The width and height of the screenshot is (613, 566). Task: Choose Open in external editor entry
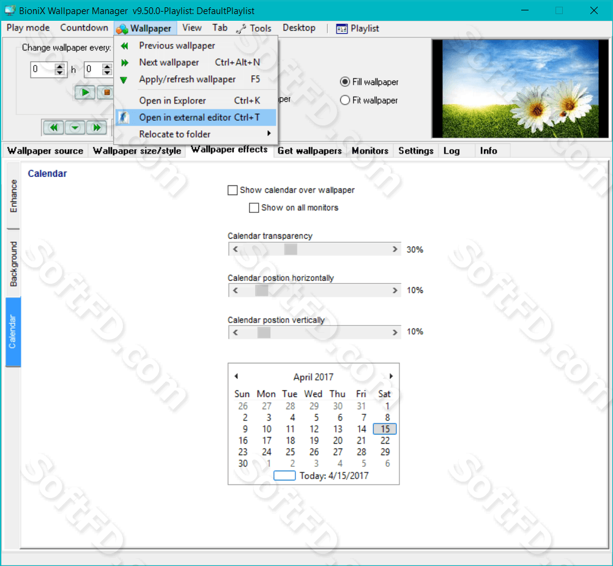pos(196,117)
